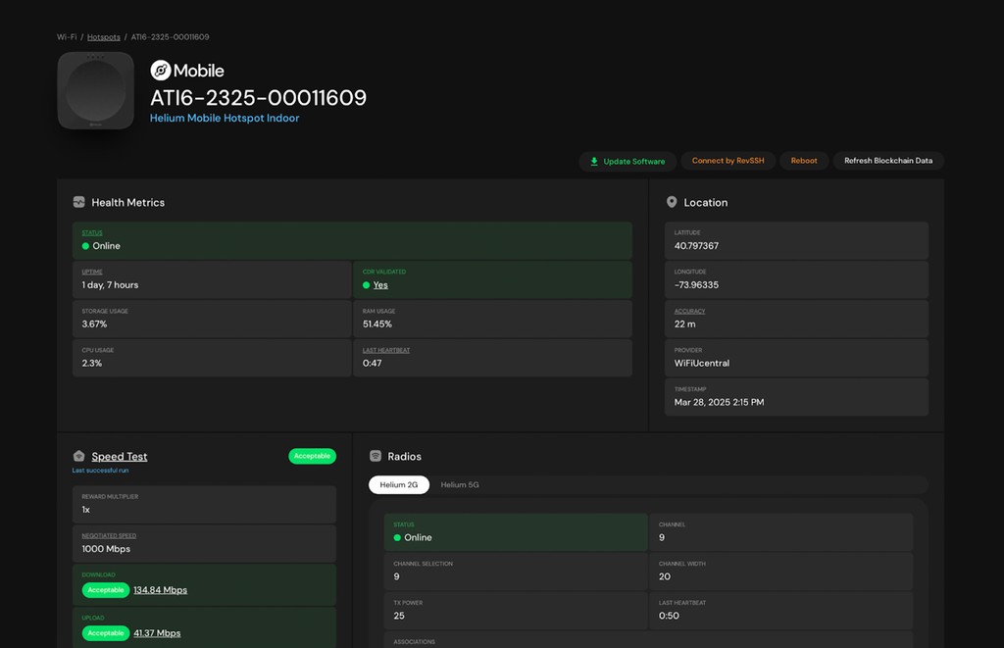Click the uptime value 1 day, 7 hours
Image resolution: width=1004 pixels, height=648 pixels.
[110, 285]
